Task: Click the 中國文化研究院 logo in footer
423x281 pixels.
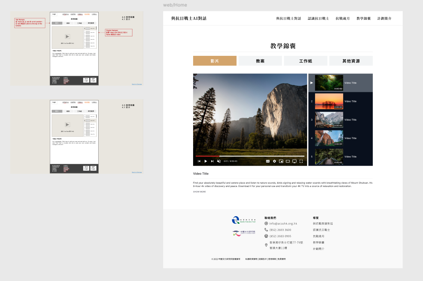Action: (x=244, y=233)
